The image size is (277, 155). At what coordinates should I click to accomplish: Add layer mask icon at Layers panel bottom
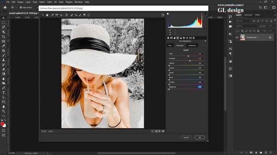click(x=251, y=152)
